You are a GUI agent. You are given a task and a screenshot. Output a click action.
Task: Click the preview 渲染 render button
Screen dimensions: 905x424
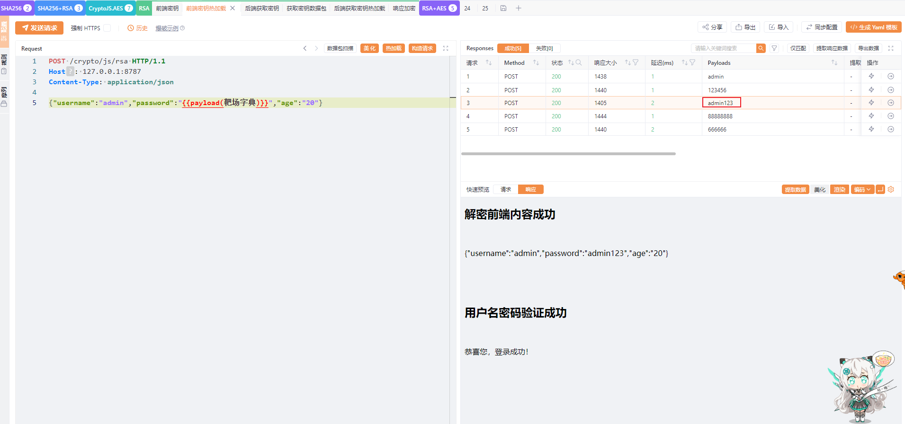tap(840, 189)
